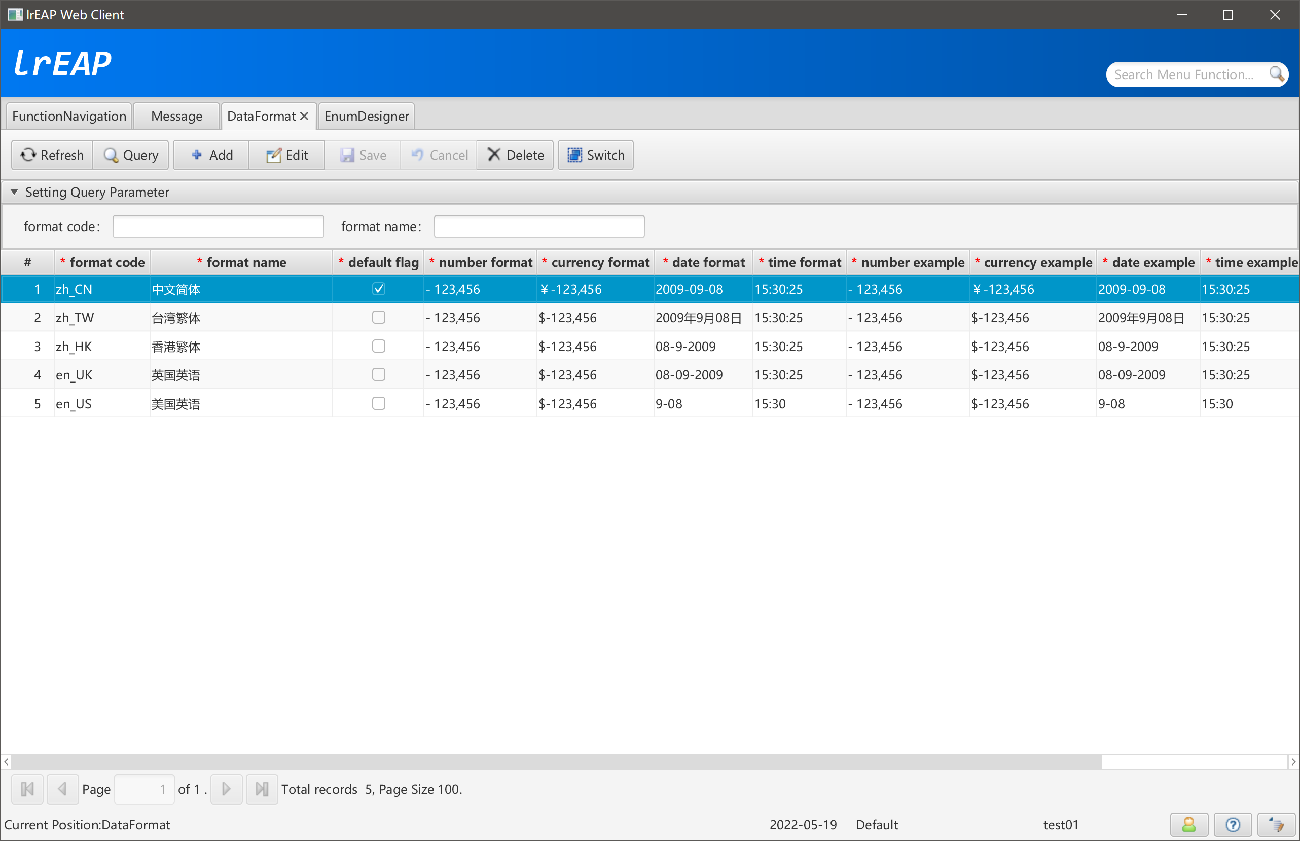Select the en_UK format code cell
Image resolution: width=1300 pixels, height=841 pixels.
pyautogui.click(x=102, y=375)
